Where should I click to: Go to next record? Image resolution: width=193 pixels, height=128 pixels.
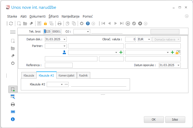coord(116,23)
